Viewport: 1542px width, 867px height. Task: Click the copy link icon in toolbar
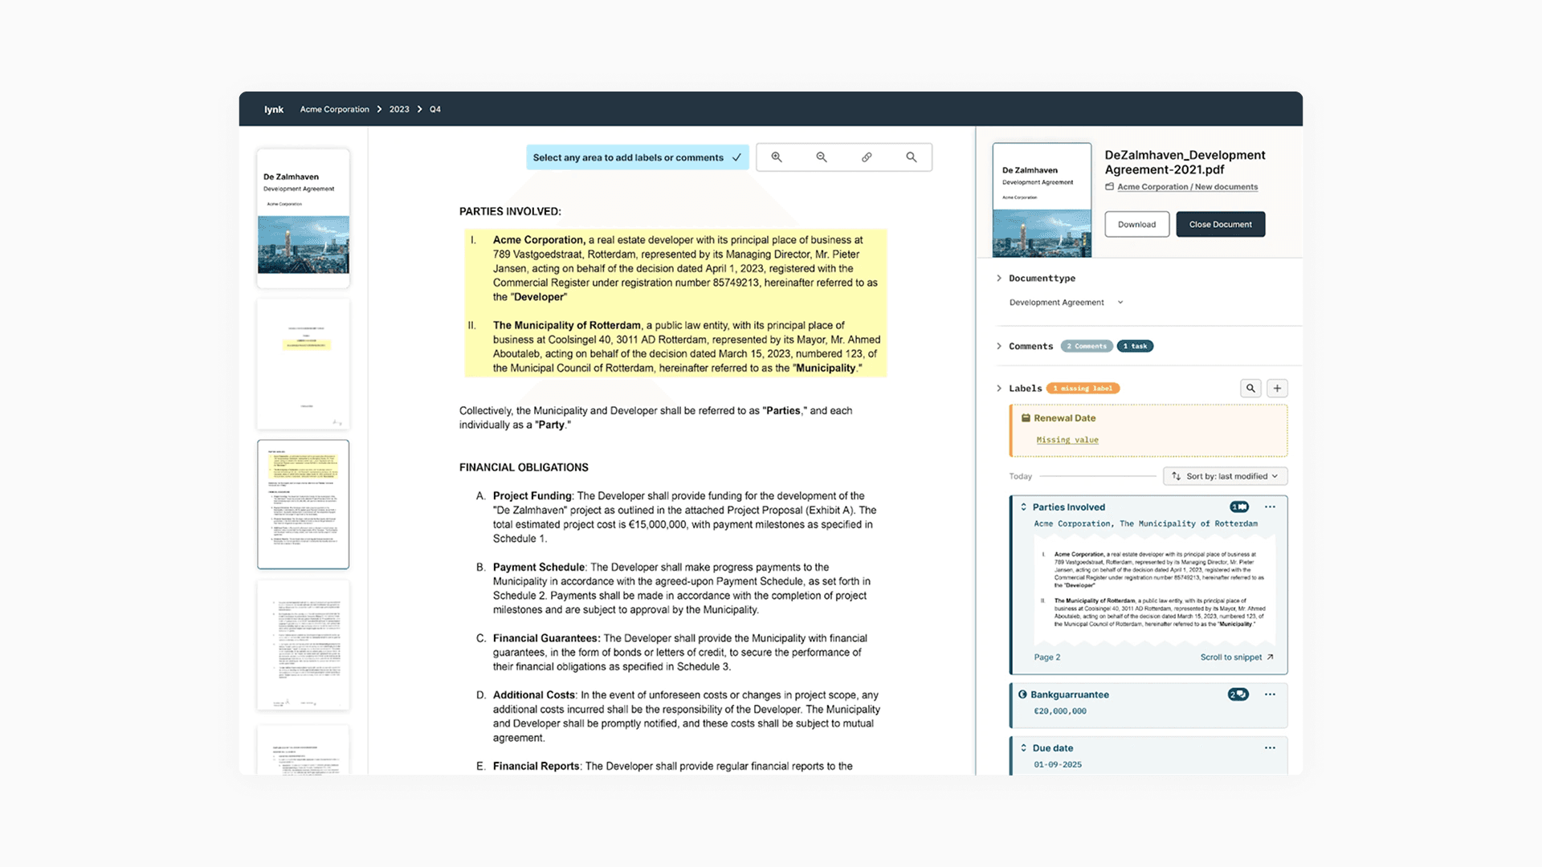[x=867, y=157]
